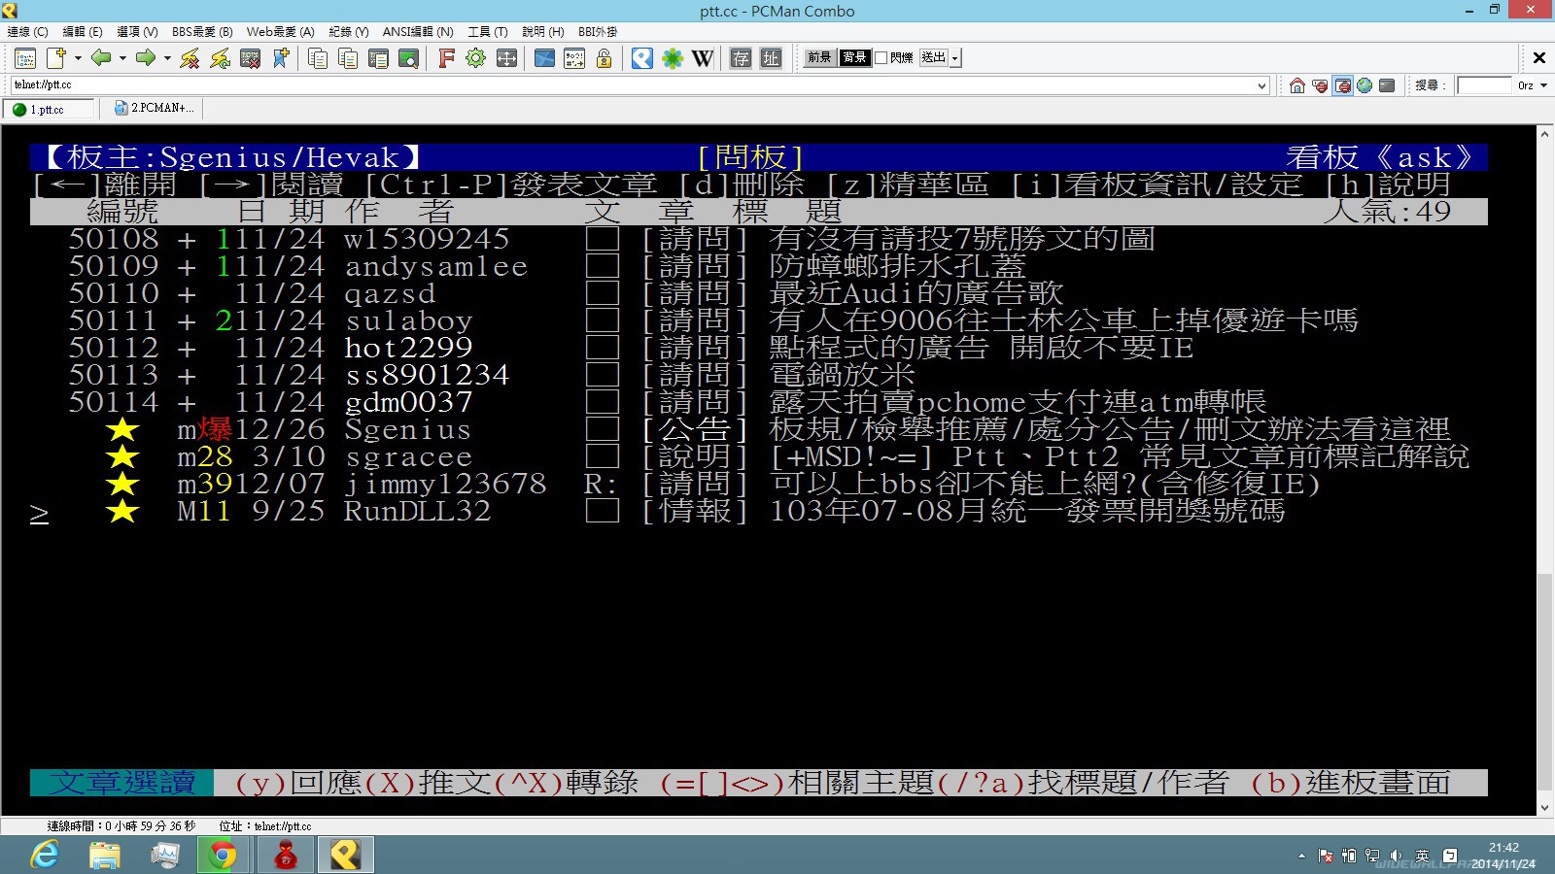Open the 連線 (C) menu
Screen dimensions: 1555x874
pos(27,32)
